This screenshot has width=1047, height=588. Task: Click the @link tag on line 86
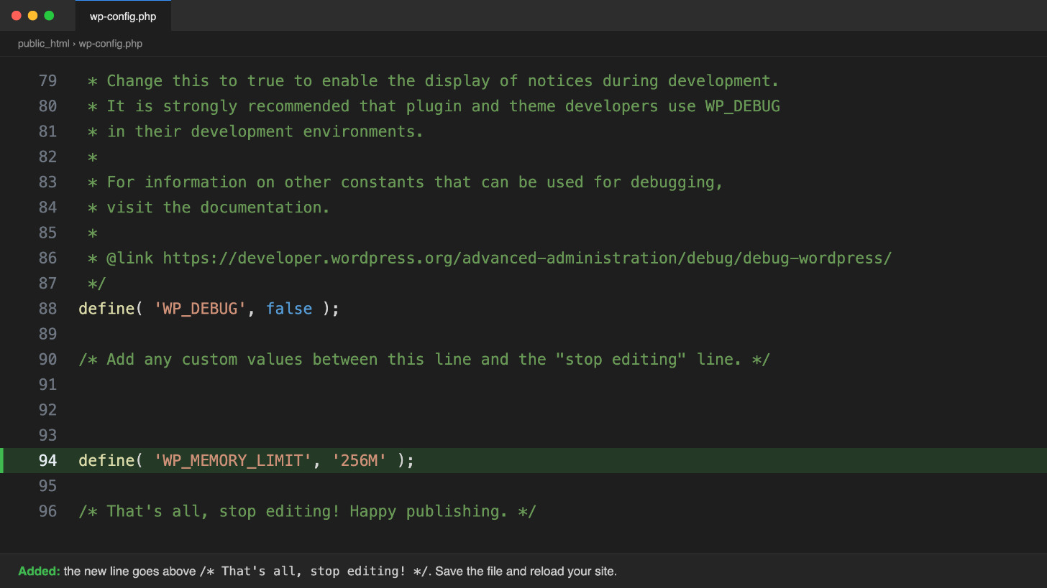pyautogui.click(x=130, y=258)
